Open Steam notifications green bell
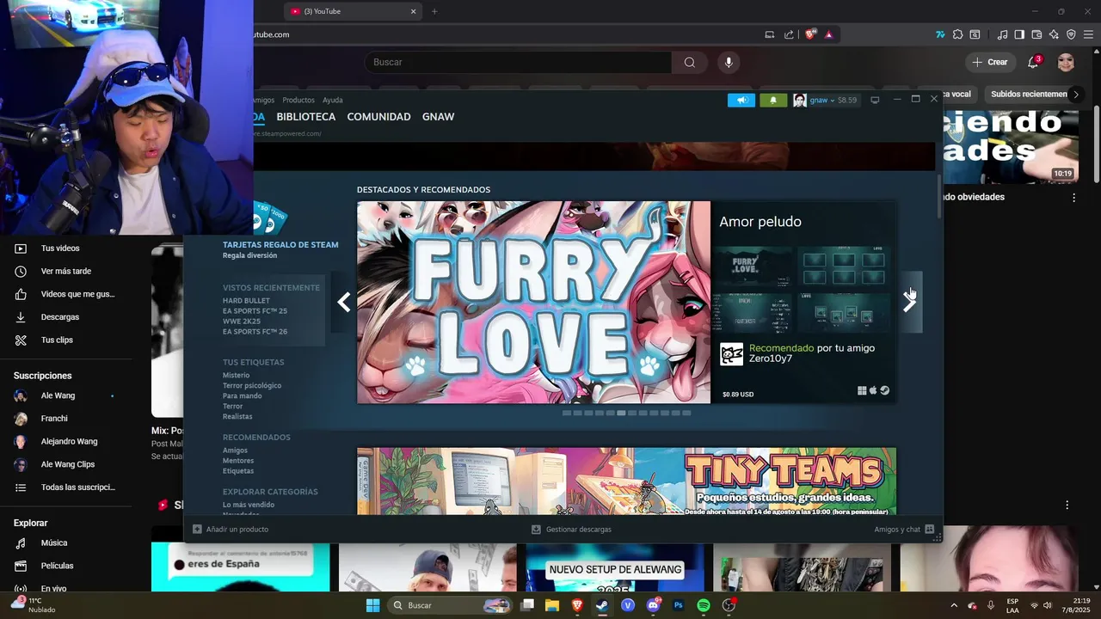The height and width of the screenshot is (619, 1101). [x=772, y=100]
